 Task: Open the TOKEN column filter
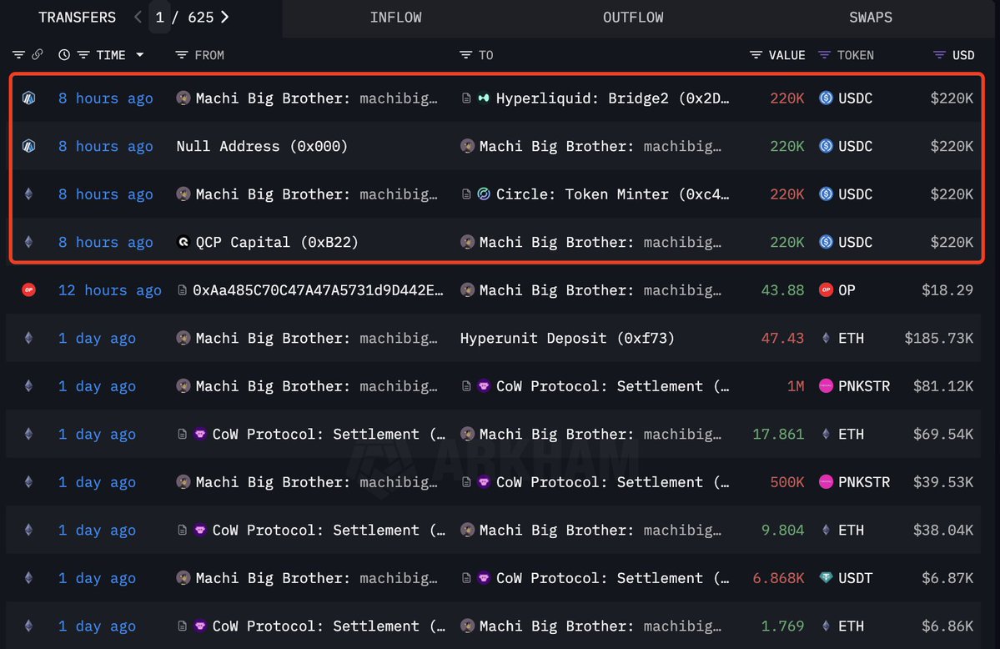coord(825,55)
